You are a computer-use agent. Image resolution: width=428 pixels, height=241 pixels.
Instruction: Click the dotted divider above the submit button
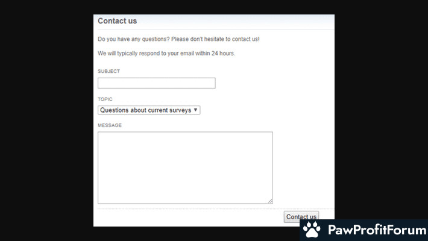tap(216, 209)
